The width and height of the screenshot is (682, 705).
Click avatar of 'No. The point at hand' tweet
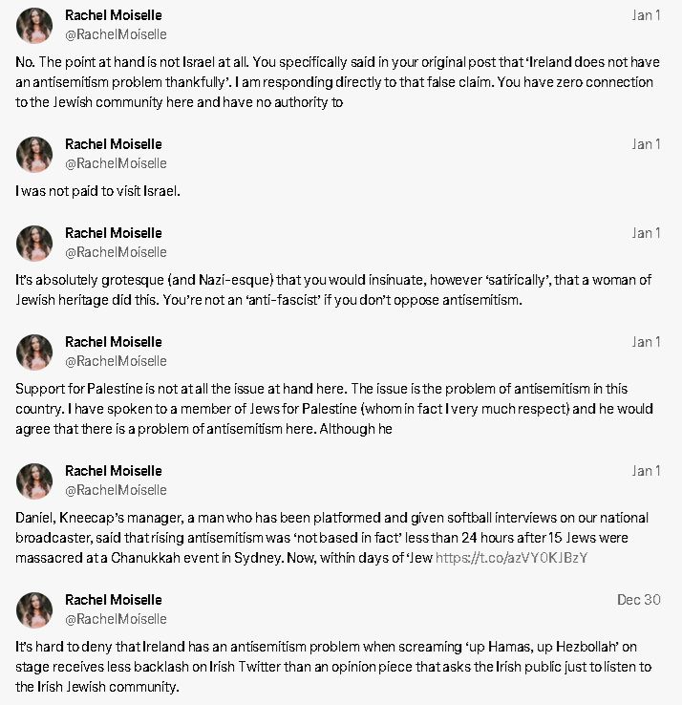[x=34, y=25]
